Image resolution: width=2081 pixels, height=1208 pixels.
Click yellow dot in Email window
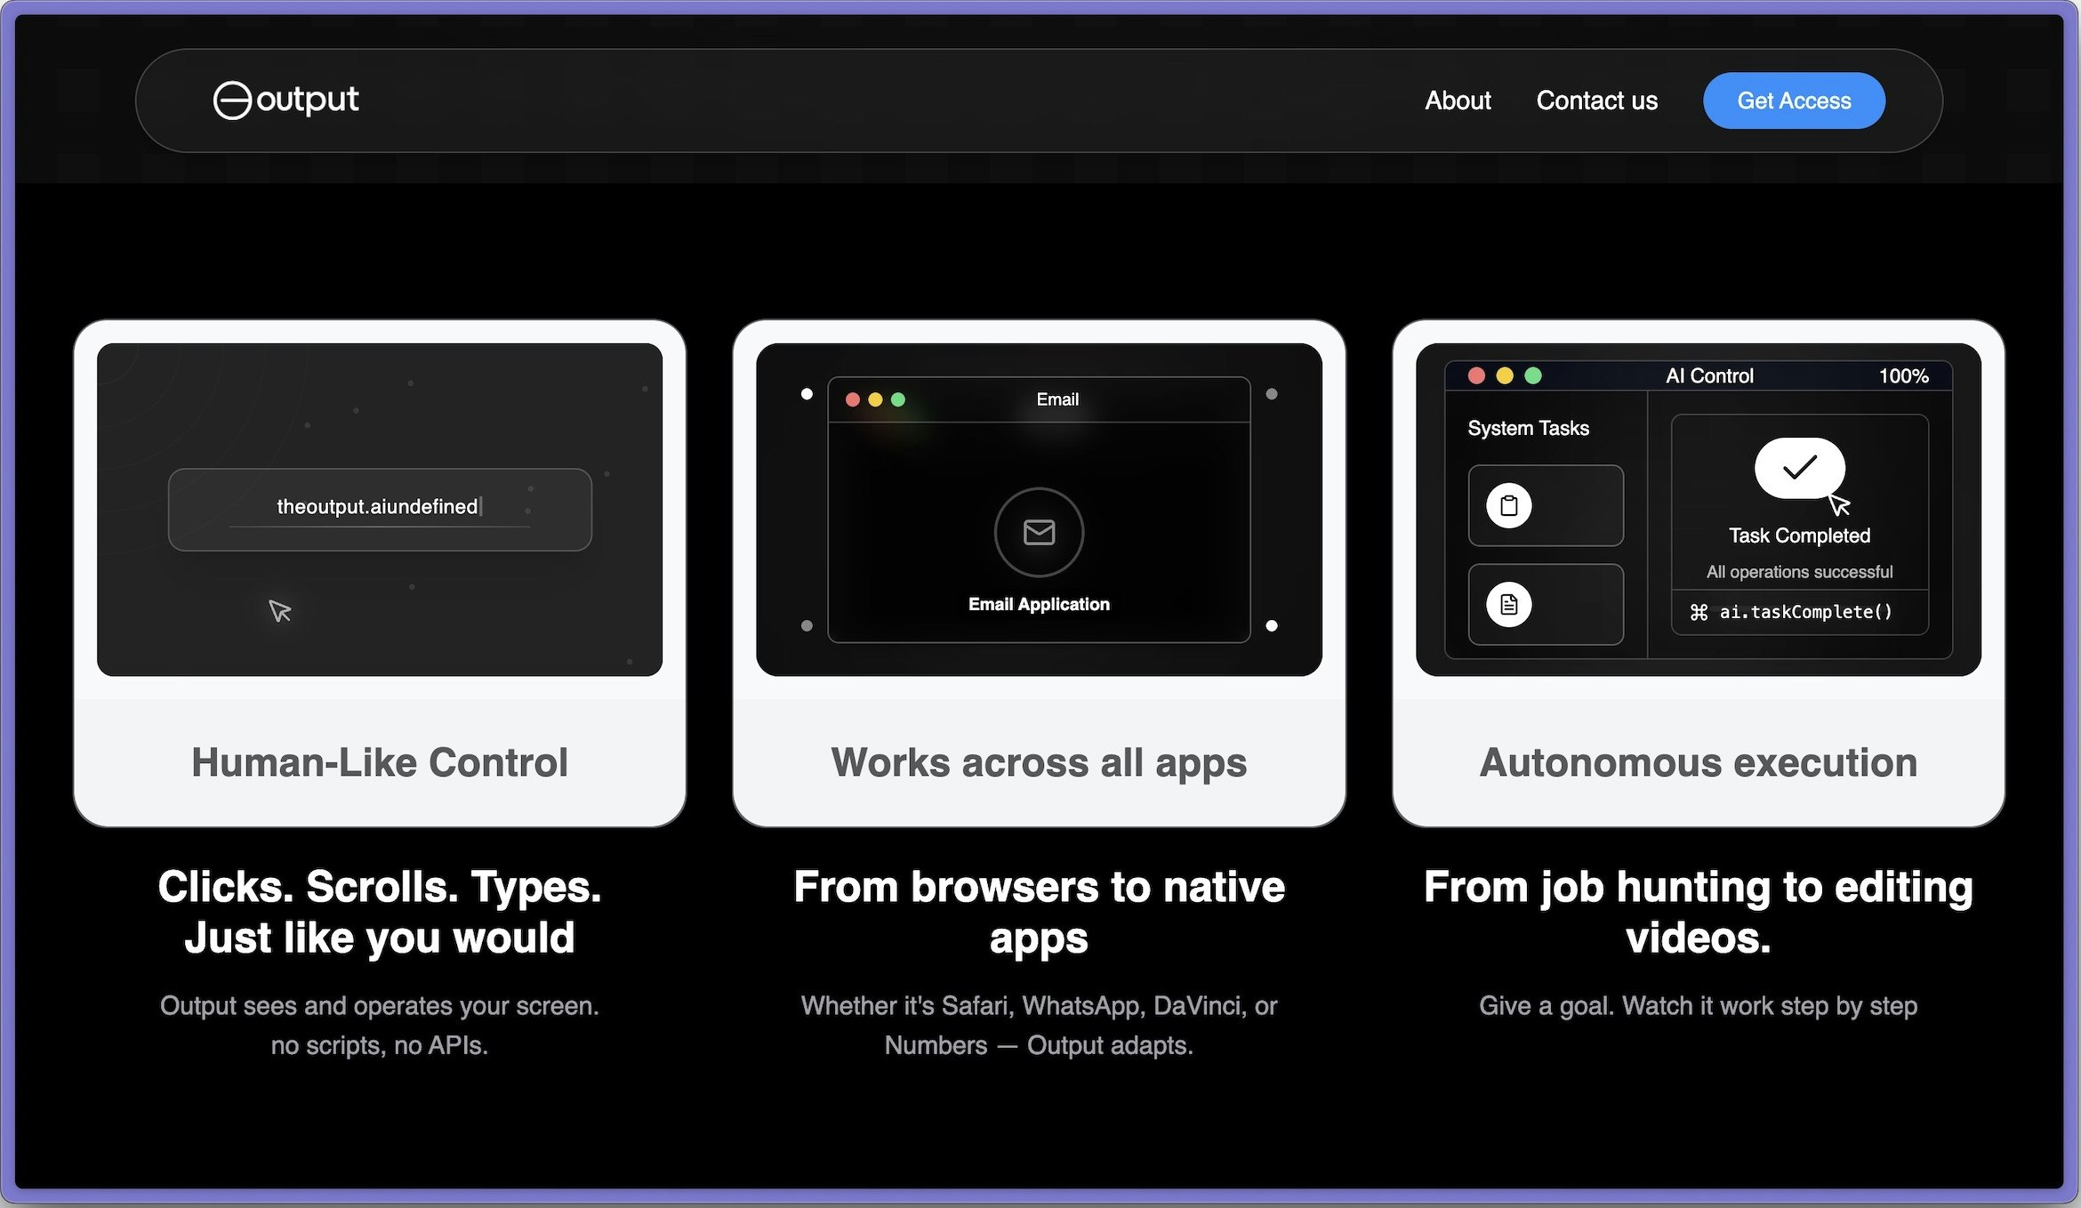coord(875,399)
